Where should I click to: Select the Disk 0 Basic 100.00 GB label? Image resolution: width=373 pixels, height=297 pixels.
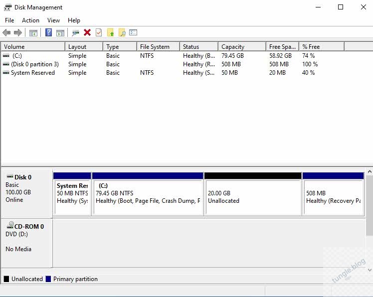pyautogui.click(x=26, y=193)
